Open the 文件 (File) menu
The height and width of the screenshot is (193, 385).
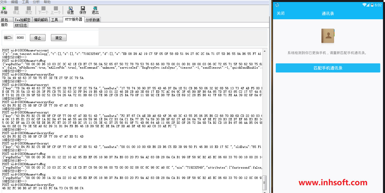(3, 2)
